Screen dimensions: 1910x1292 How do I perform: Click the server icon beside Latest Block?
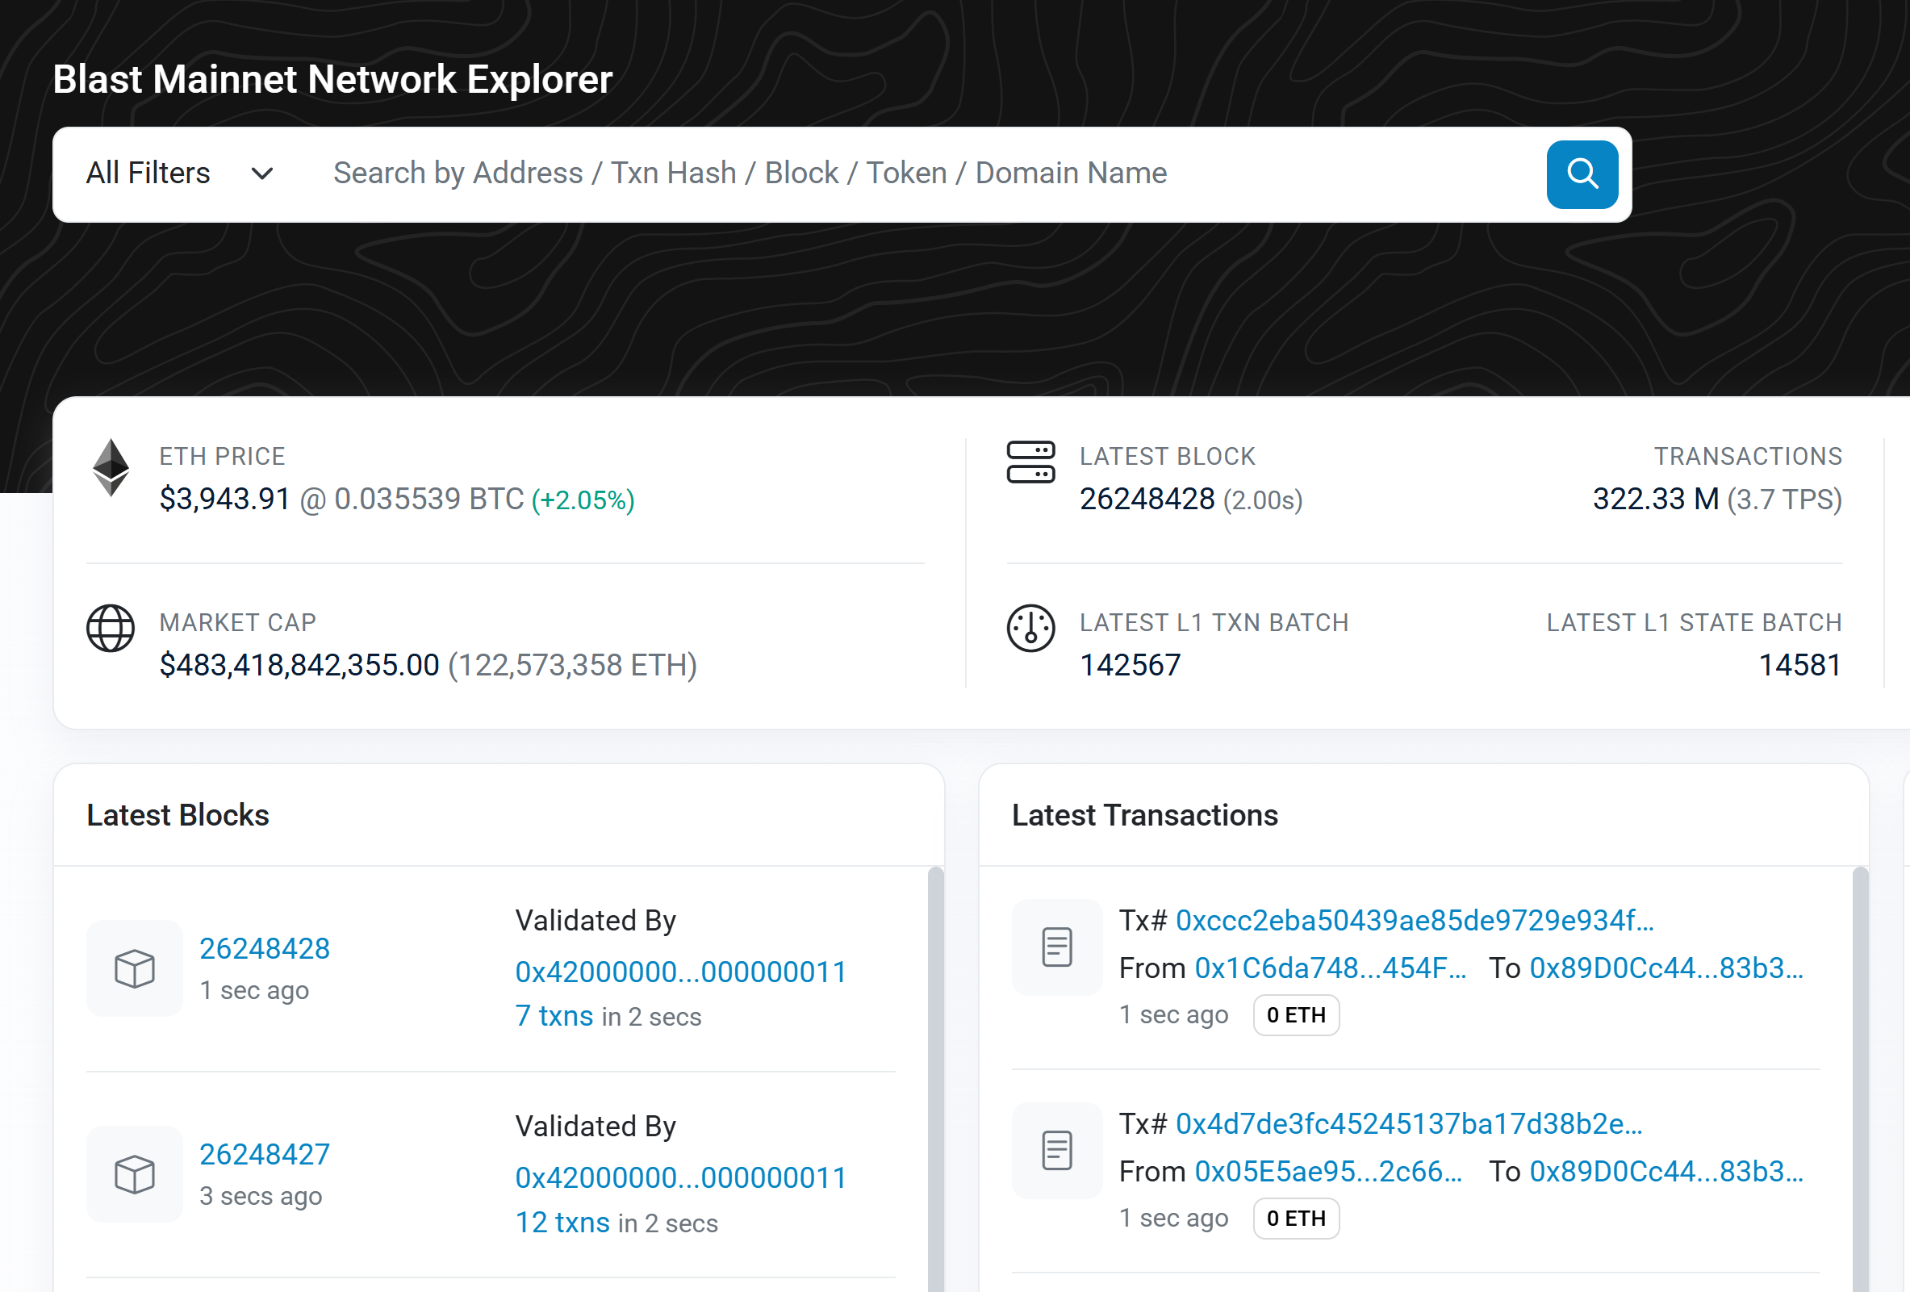pos(1031,463)
